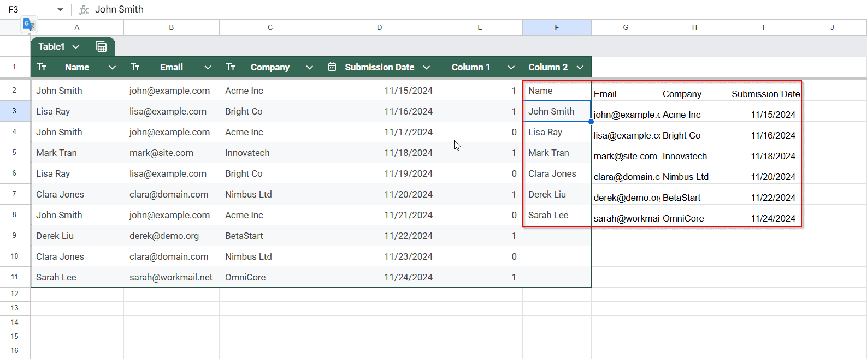Viewport: 867px width, 359px height.
Task: Click cell with mark@site.com in column B
Action: (x=172, y=153)
